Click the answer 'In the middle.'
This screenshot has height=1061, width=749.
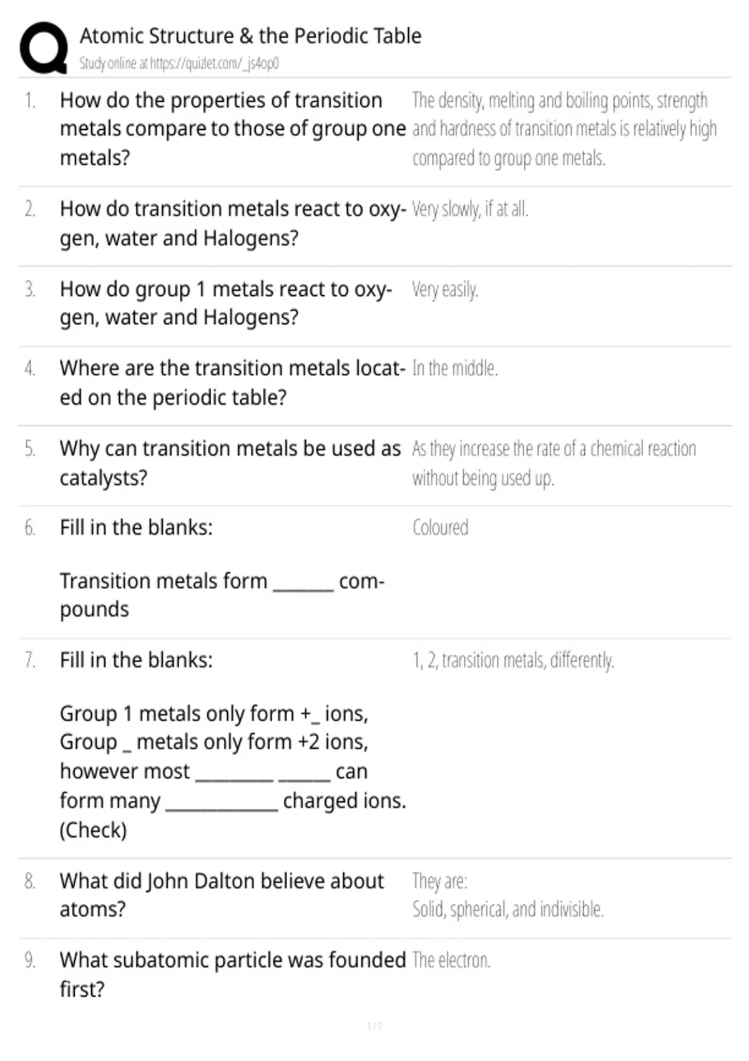(x=454, y=369)
